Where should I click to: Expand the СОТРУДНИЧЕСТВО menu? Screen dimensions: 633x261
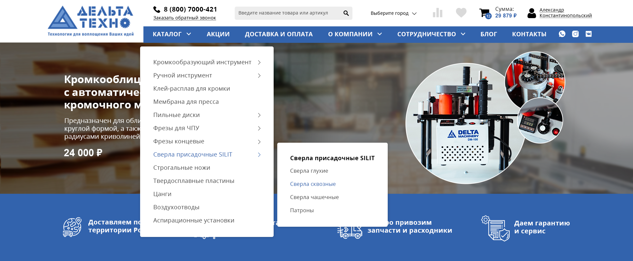431,34
